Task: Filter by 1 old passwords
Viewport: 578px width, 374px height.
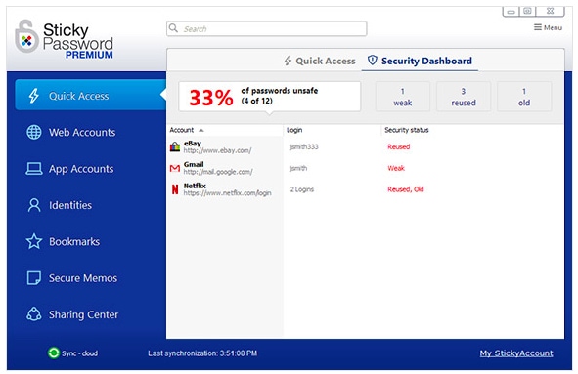Action: (x=524, y=97)
